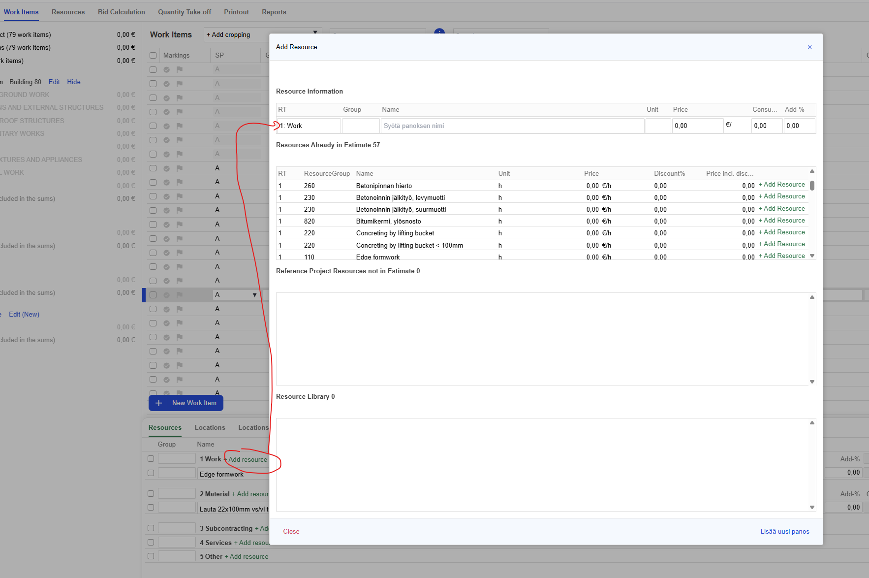The width and height of the screenshot is (869, 578).
Task: Check the Edge formwork resource checkbox
Action: [151, 473]
